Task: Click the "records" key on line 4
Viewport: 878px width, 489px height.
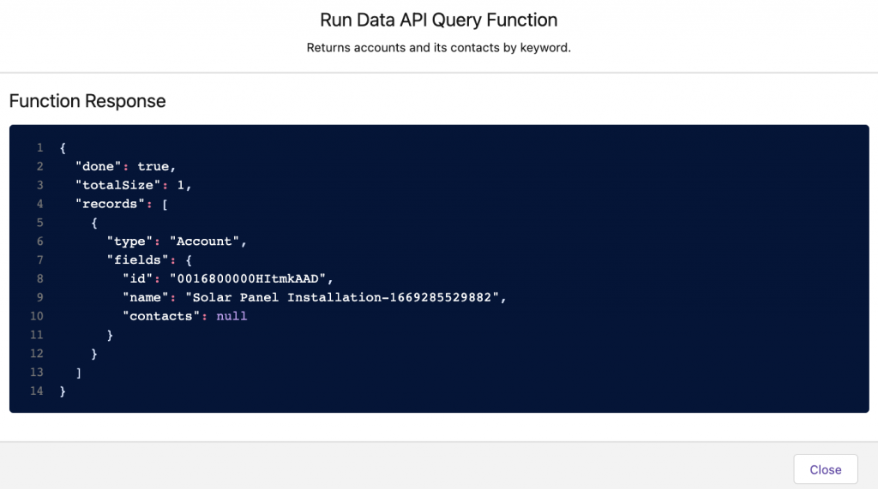Action: 110,204
